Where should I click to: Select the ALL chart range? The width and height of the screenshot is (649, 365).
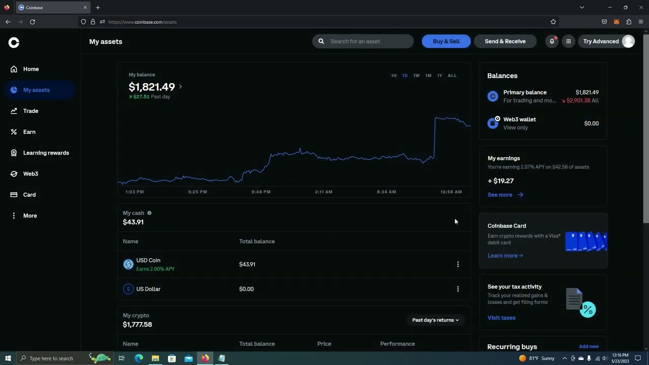[x=452, y=76]
